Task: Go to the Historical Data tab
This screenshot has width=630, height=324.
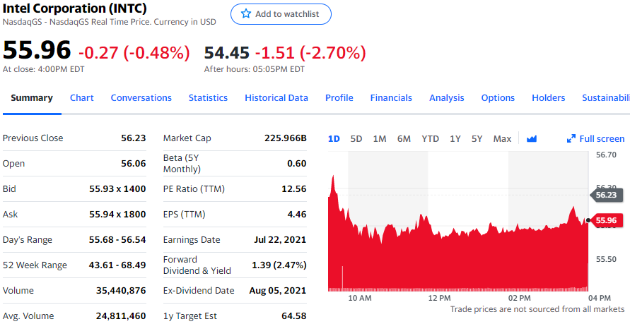Action: [276, 98]
